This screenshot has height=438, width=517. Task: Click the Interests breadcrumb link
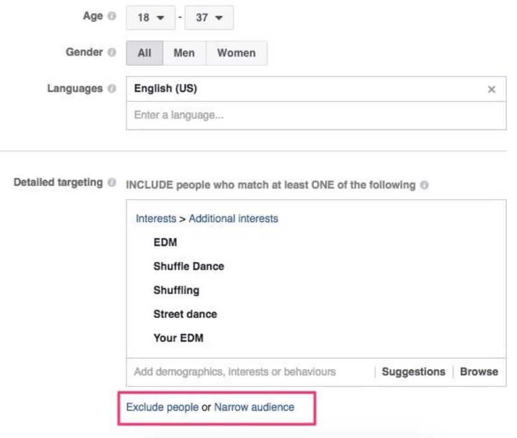click(x=156, y=218)
